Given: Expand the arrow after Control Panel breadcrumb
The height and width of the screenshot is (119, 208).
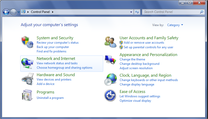Looking at the screenshot, I should [x=53, y=12].
